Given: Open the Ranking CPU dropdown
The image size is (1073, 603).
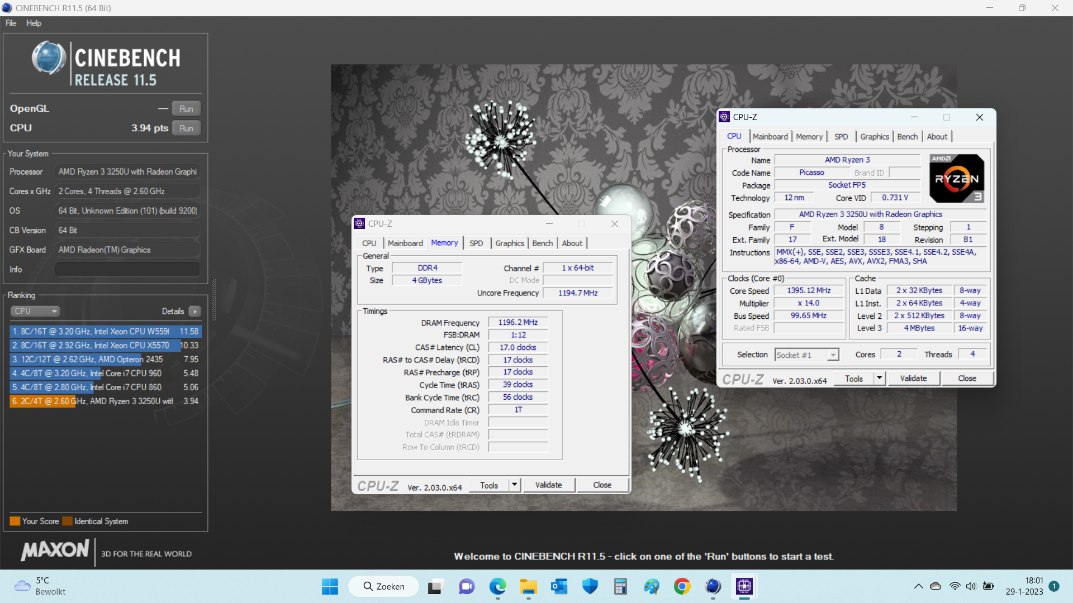Looking at the screenshot, I should tap(35, 311).
